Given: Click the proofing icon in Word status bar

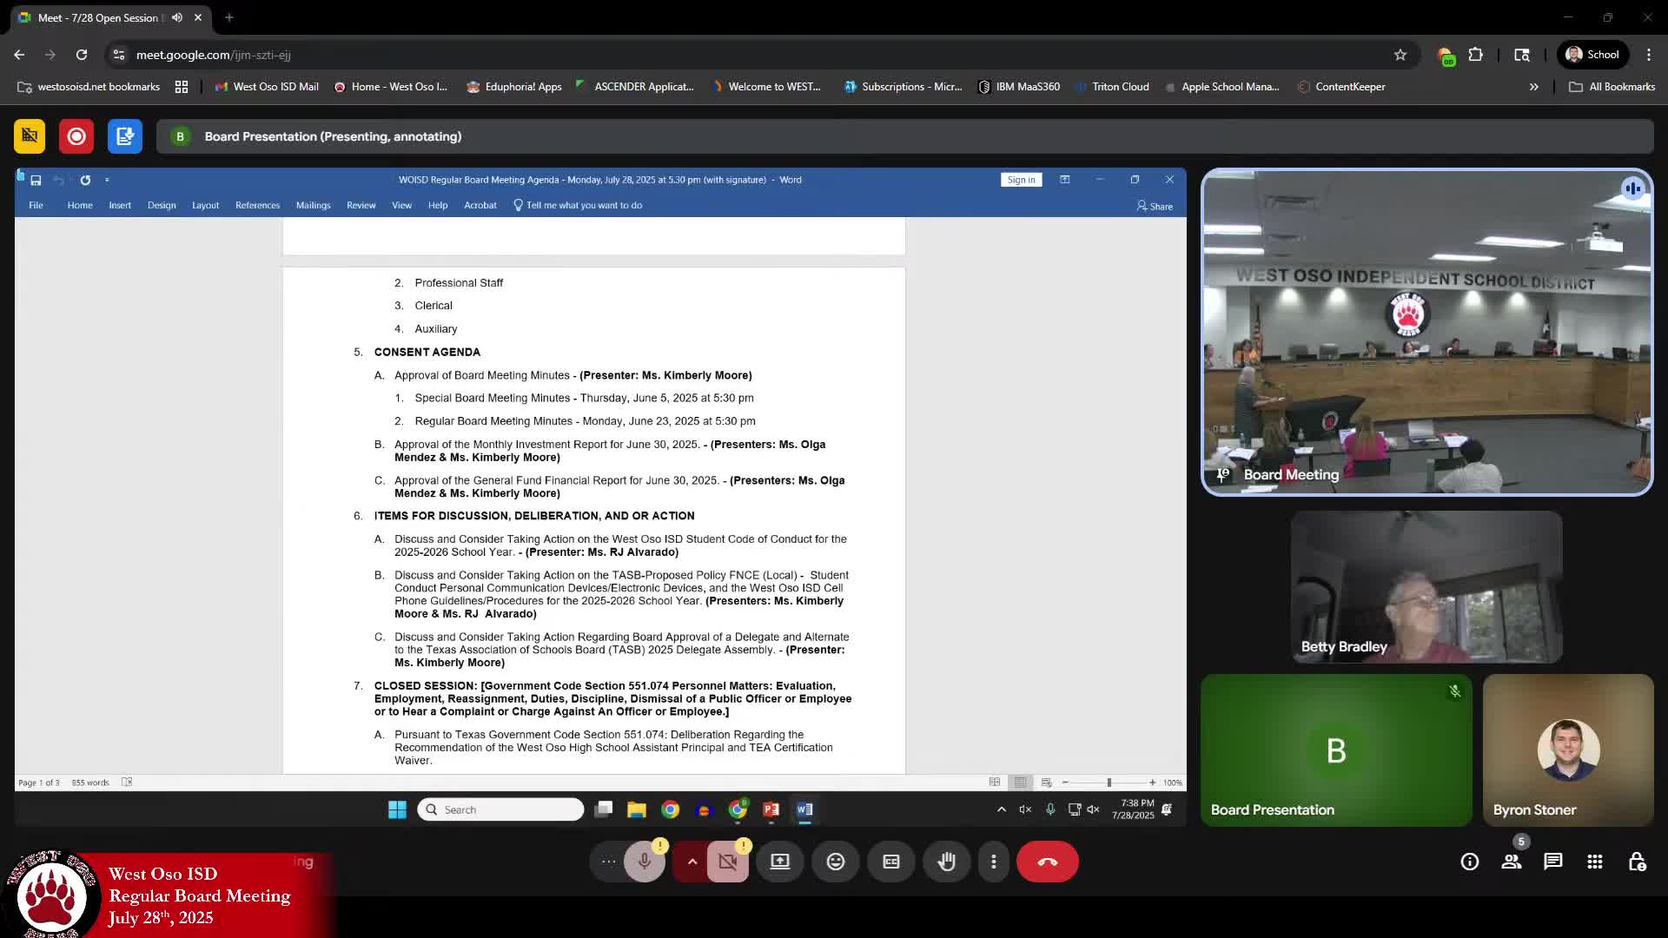Looking at the screenshot, I should 127,783.
